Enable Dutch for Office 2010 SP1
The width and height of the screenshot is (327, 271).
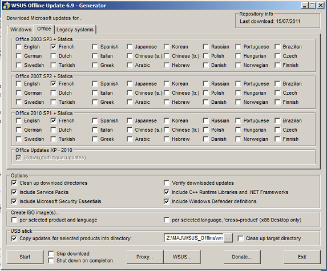pos(54,130)
